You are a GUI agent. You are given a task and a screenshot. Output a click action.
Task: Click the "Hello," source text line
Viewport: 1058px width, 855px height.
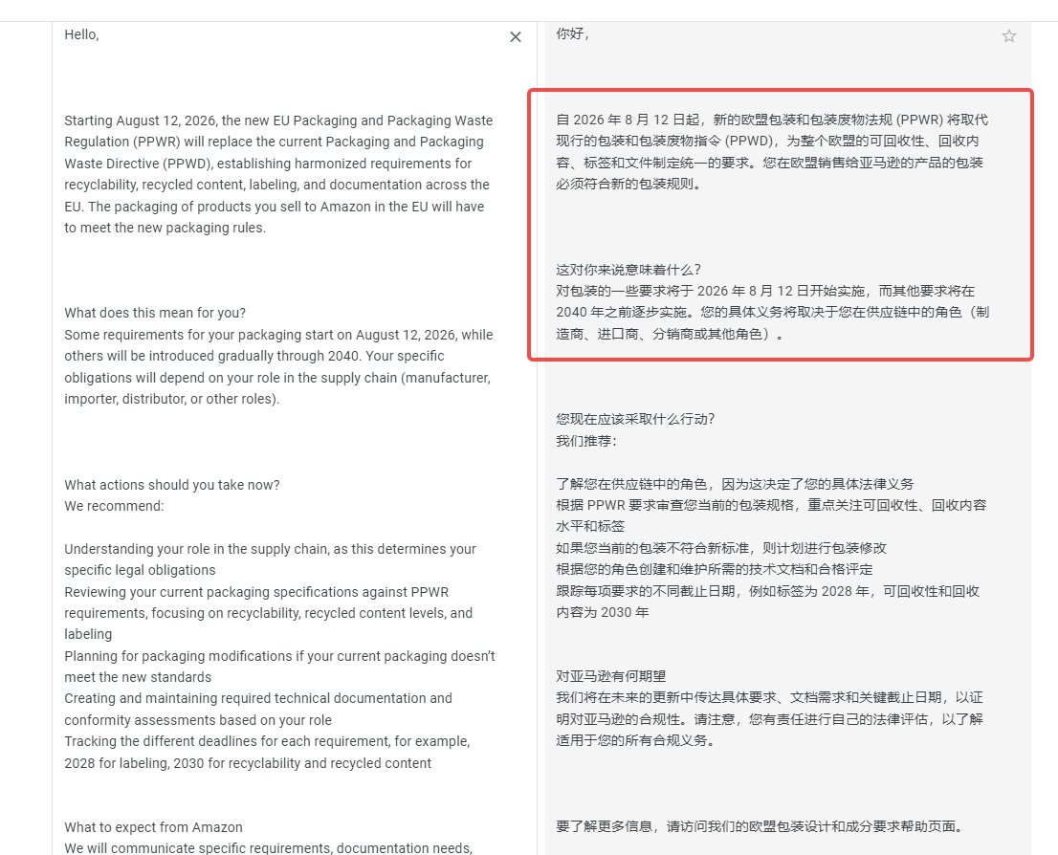(81, 34)
